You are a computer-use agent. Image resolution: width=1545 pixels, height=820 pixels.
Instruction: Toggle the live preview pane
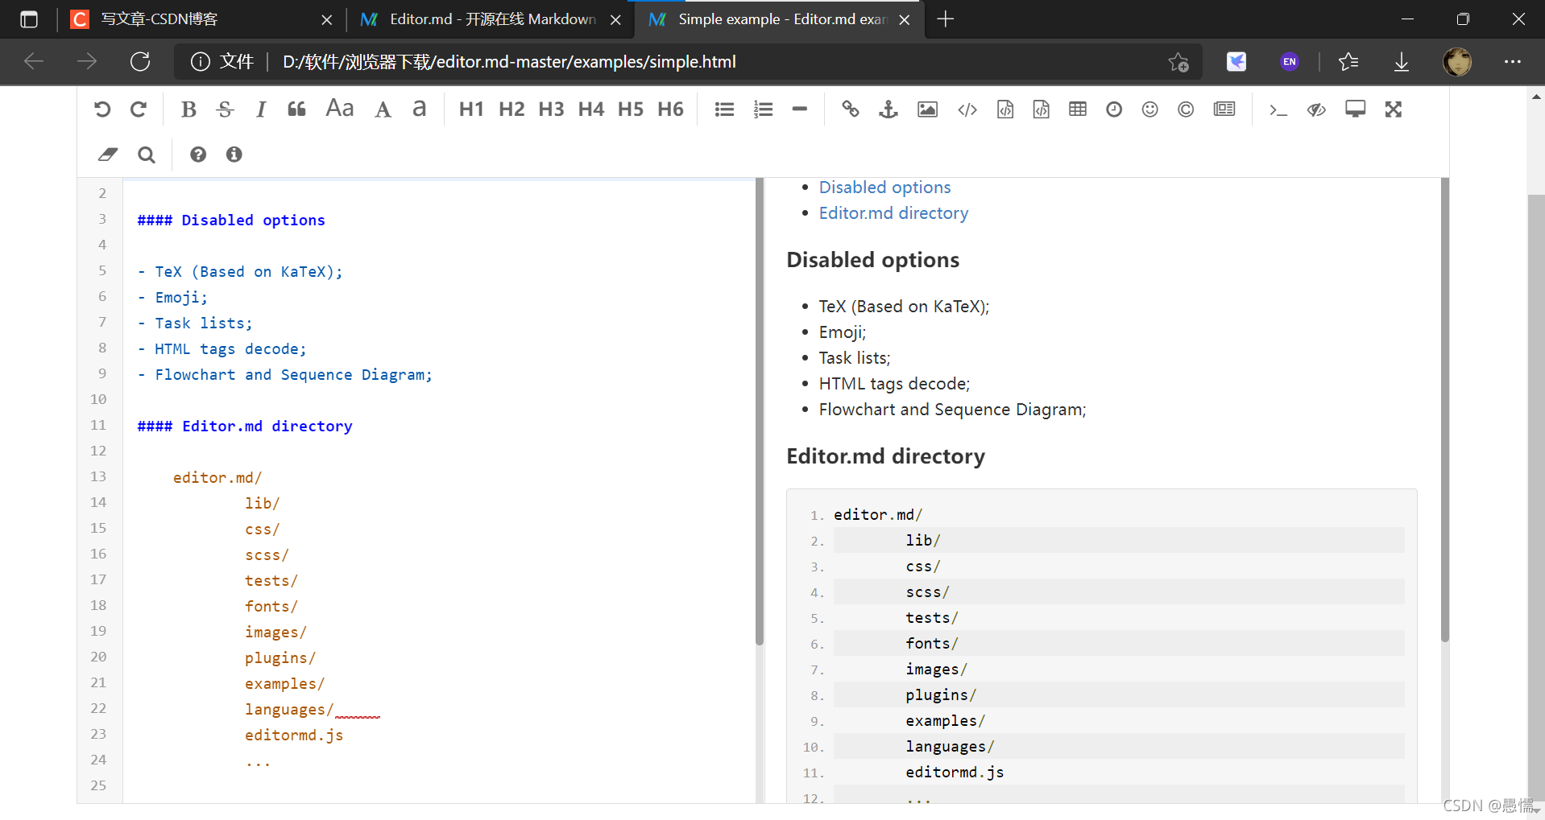(x=1316, y=109)
